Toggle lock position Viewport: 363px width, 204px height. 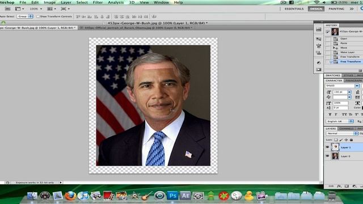click(346, 140)
